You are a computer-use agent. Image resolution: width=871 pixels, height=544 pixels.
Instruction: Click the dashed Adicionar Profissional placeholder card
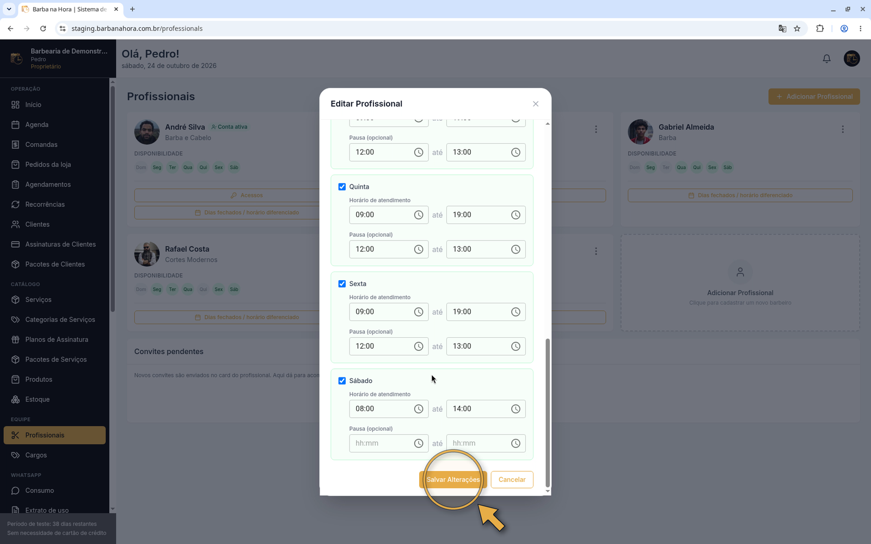tap(740, 283)
